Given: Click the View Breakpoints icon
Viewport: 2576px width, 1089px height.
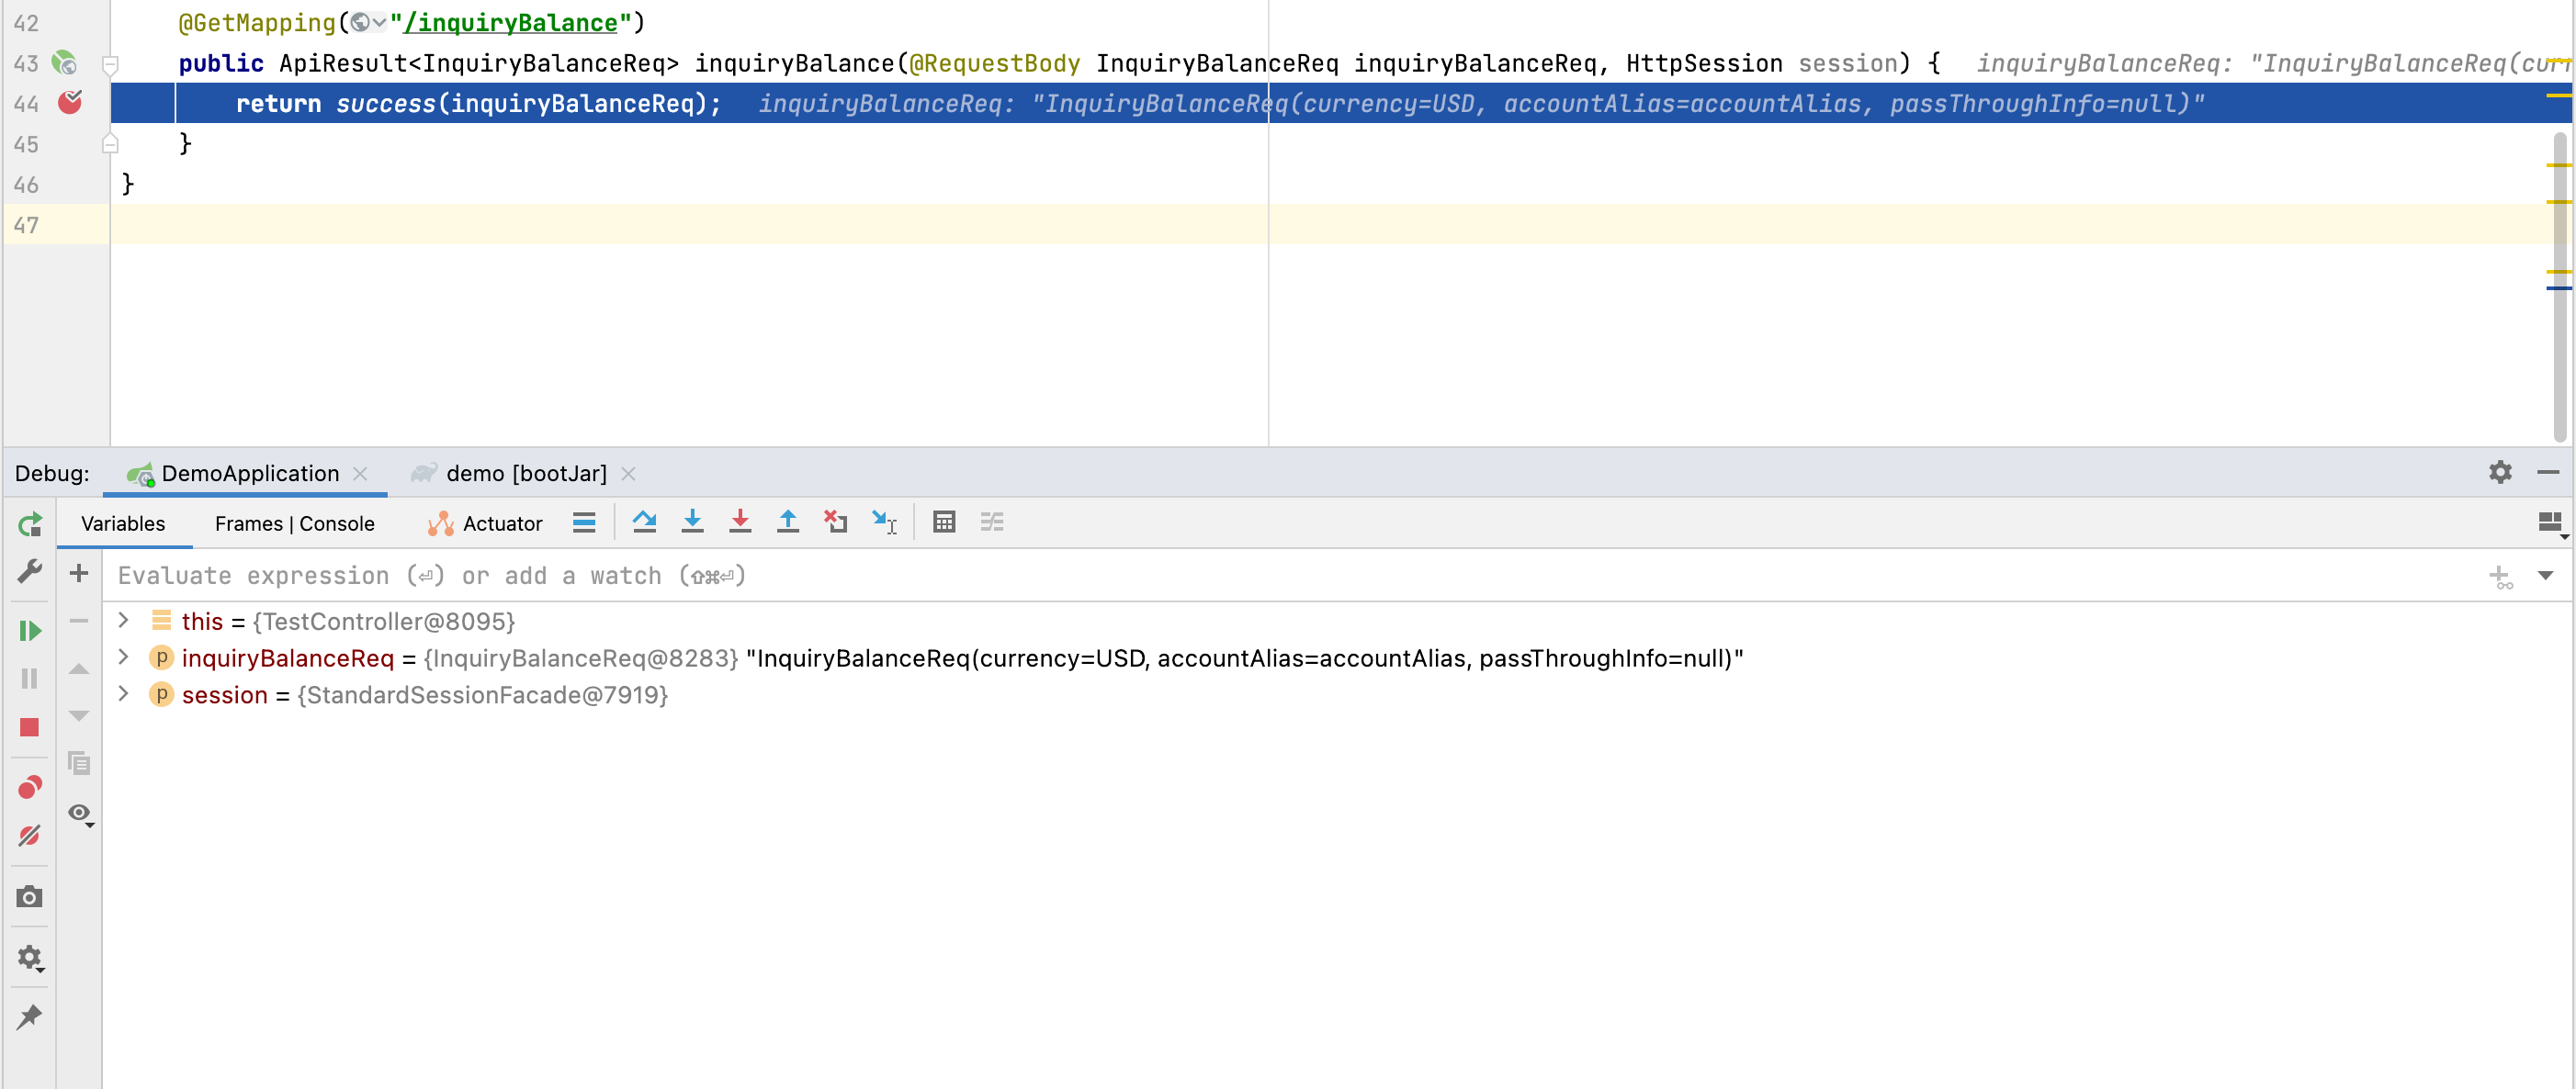Looking at the screenshot, I should [x=30, y=787].
